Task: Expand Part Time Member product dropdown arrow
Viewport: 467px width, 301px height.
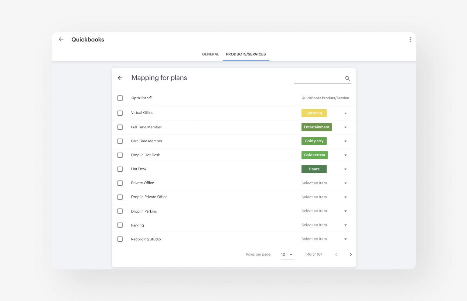Action: pos(346,141)
